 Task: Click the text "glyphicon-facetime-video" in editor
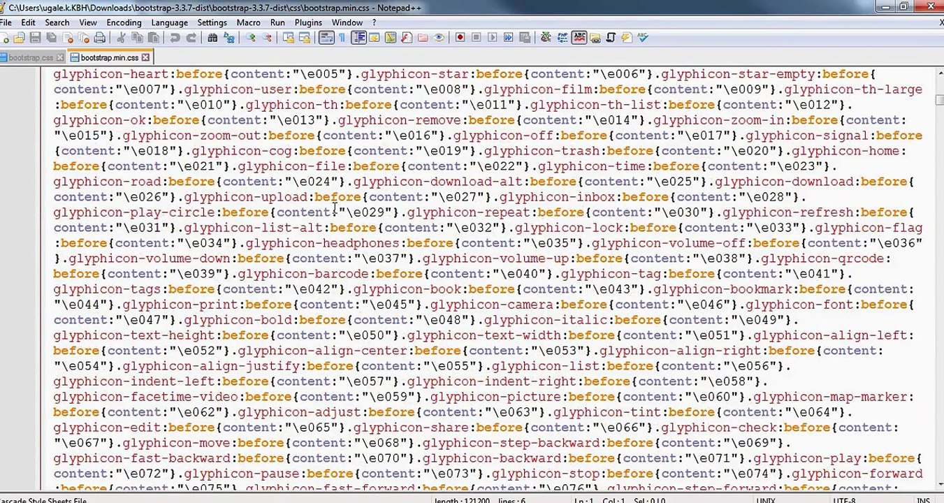coord(145,397)
